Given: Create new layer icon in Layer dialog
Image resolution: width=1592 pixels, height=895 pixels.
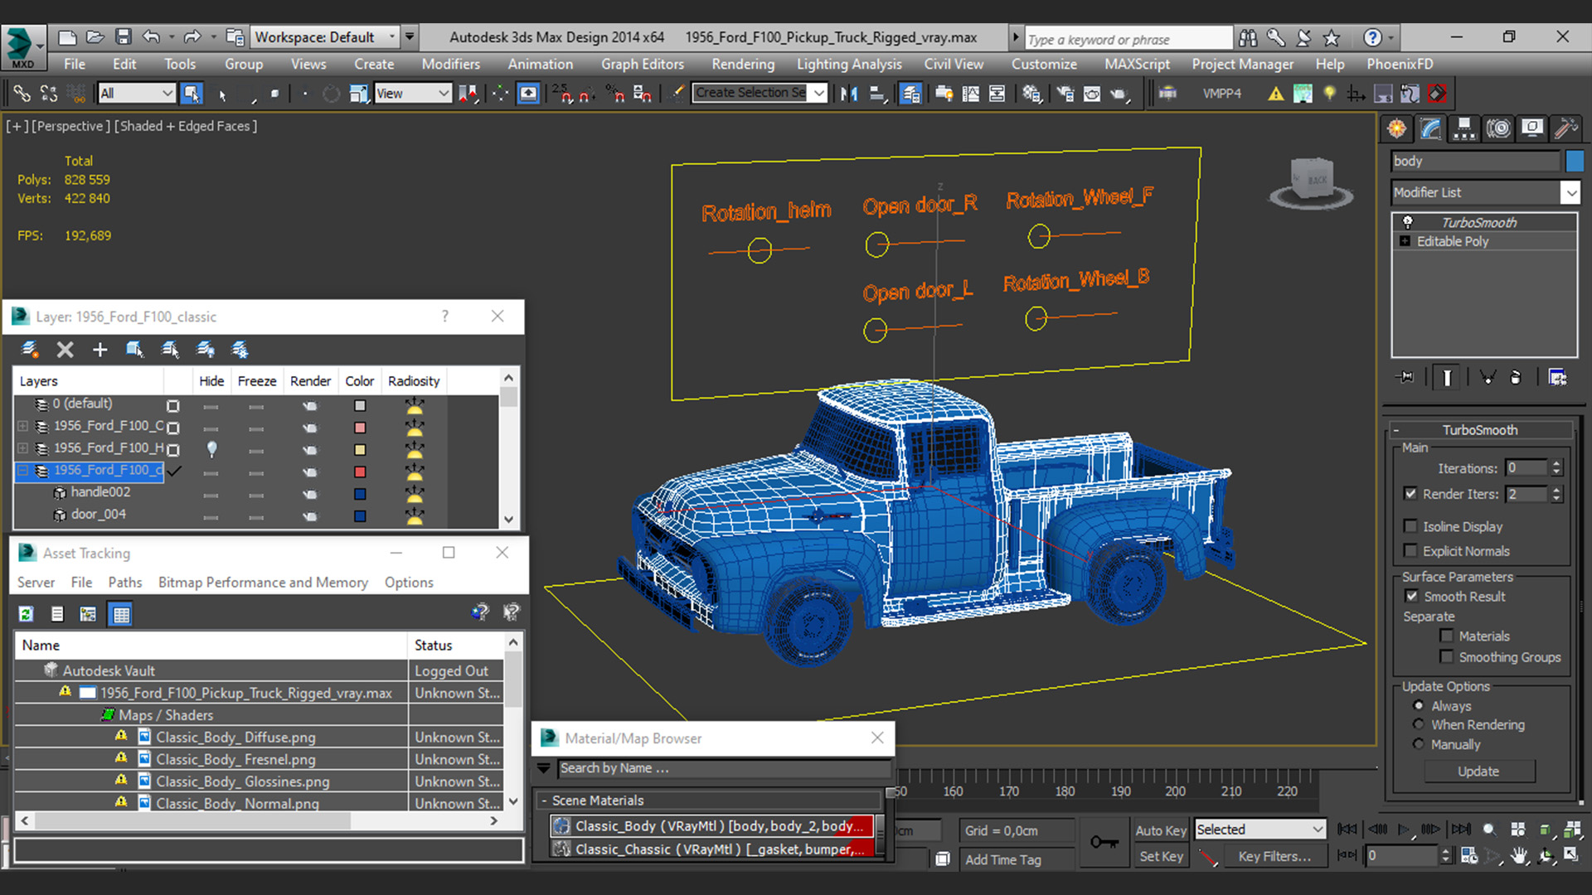Looking at the screenshot, I should (x=30, y=350).
